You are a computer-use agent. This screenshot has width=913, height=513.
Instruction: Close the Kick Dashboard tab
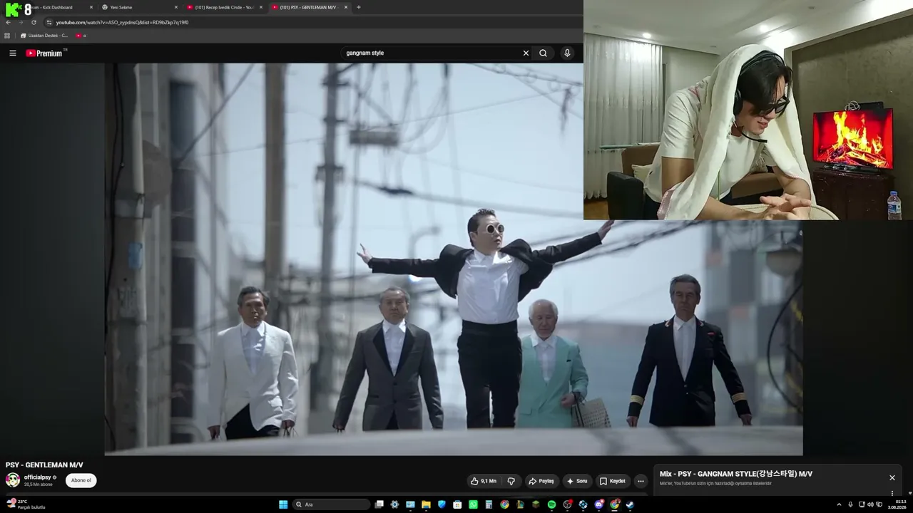coord(91,7)
